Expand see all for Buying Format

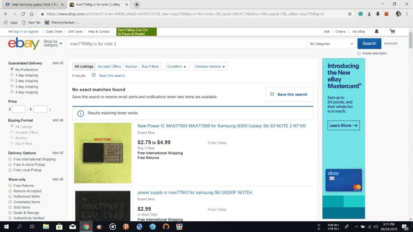pos(58,120)
